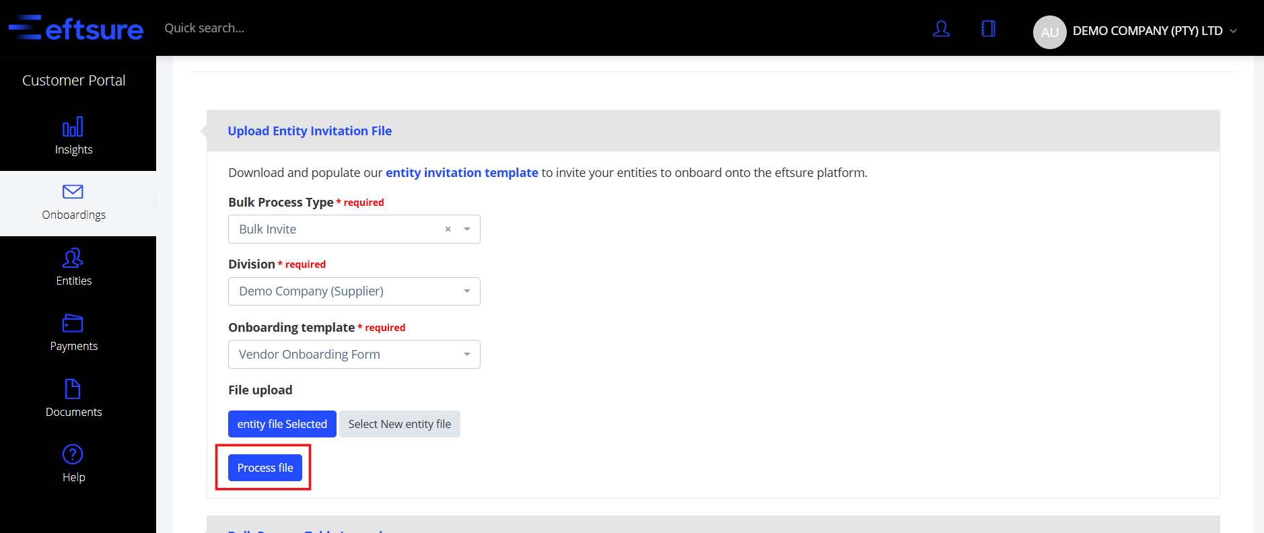Open the Demo Company account menu chevron

click(x=1233, y=31)
